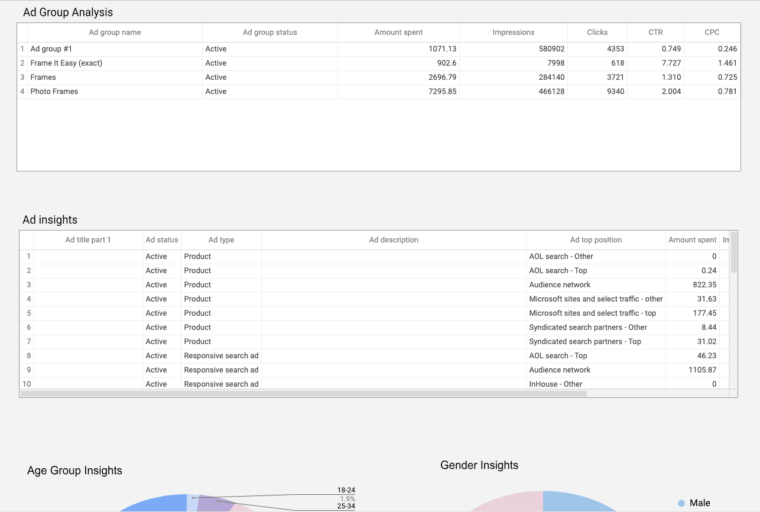Click amount spent value 7295.85
760x512 pixels.
(x=442, y=92)
